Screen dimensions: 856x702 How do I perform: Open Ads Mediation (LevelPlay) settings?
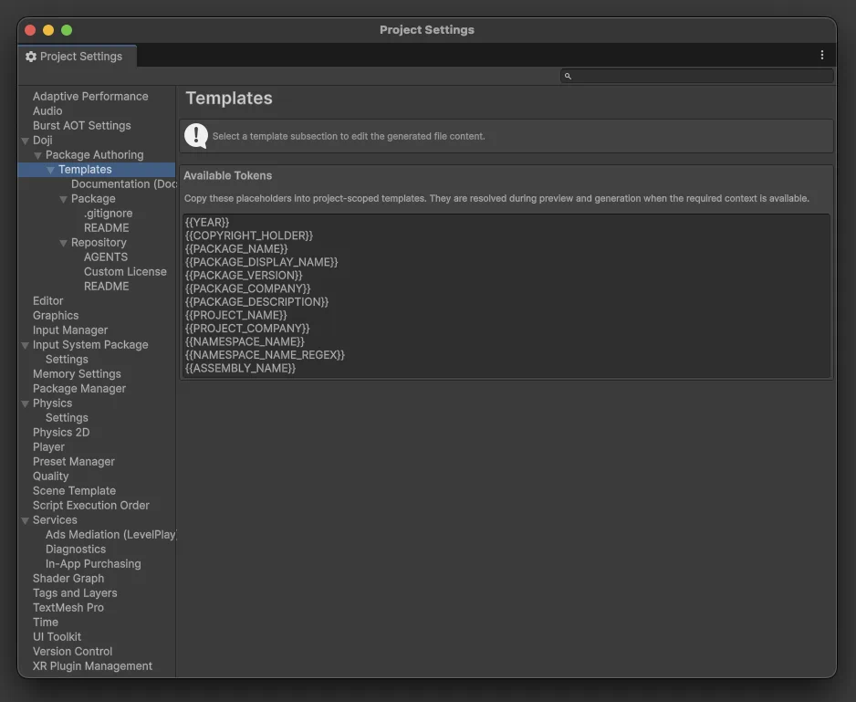110,535
